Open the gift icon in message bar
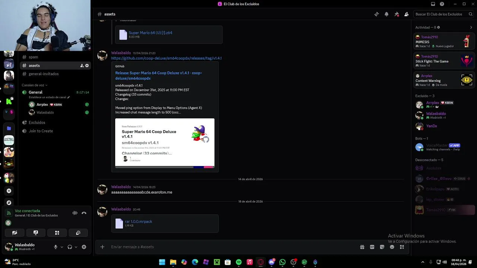The width and height of the screenshot is (477, 268). click(362, 247)
